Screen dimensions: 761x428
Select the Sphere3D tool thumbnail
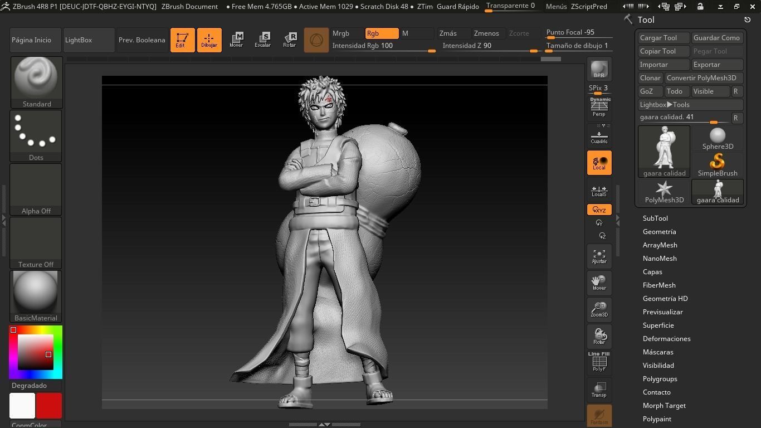coord(718,138)
